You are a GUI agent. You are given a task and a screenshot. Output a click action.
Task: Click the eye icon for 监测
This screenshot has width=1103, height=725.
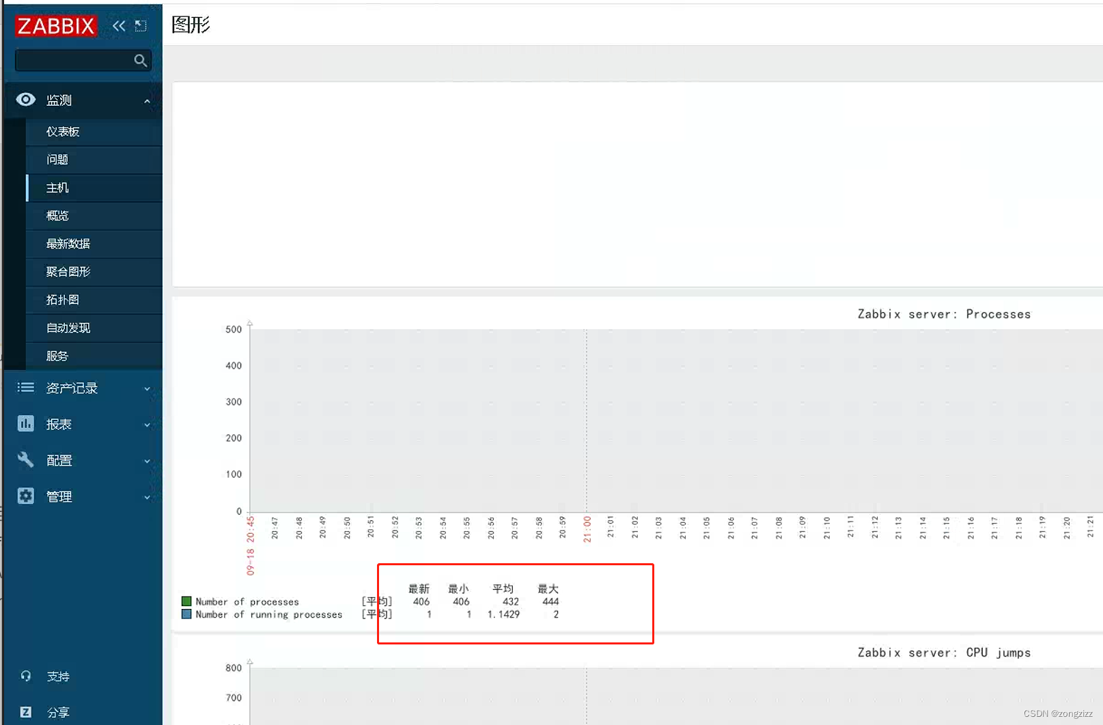click(26, 100)
